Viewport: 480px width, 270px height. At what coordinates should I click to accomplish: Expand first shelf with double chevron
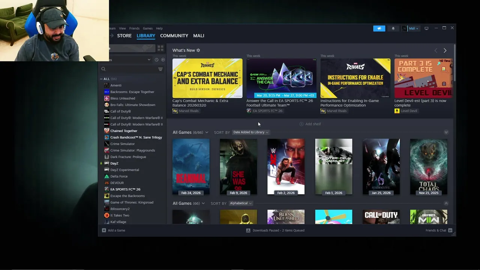446,132
